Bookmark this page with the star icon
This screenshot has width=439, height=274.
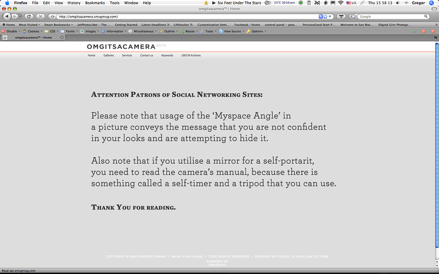tap(326, 16)
